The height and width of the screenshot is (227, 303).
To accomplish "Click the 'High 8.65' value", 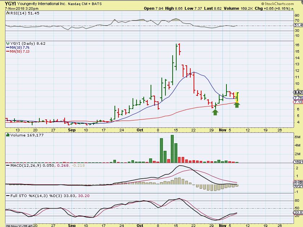I will coord(174,8).
